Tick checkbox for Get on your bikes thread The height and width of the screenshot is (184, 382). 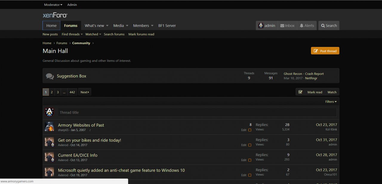(250, 145)
